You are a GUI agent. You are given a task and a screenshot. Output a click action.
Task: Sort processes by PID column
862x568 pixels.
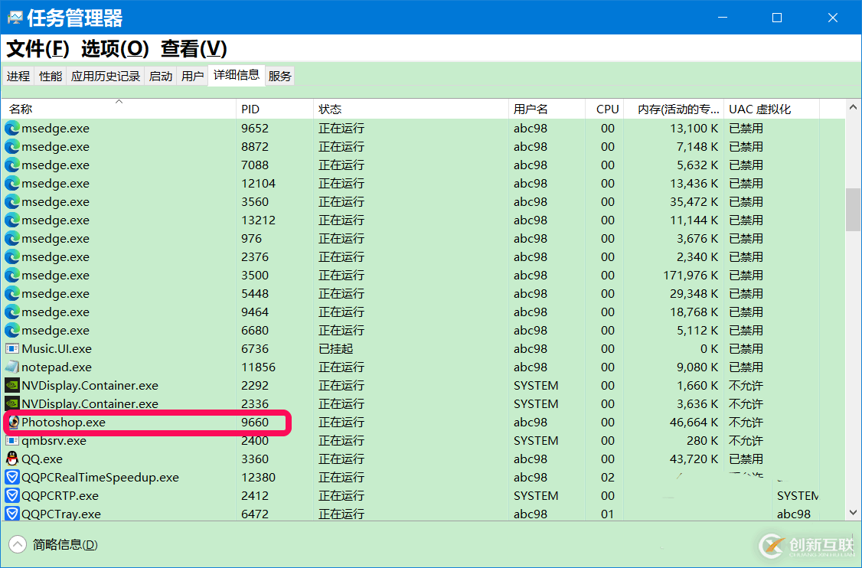coord(250,109)
